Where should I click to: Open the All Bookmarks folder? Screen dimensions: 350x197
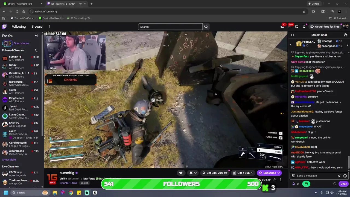[x=338, y=18]
